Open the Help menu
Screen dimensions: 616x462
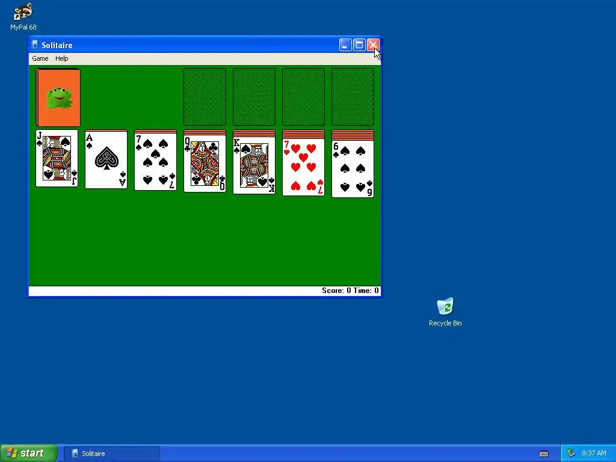point(62,58)
